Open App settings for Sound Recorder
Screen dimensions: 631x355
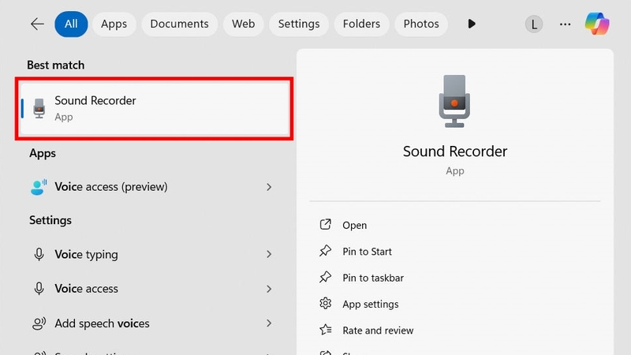point(371,305)
